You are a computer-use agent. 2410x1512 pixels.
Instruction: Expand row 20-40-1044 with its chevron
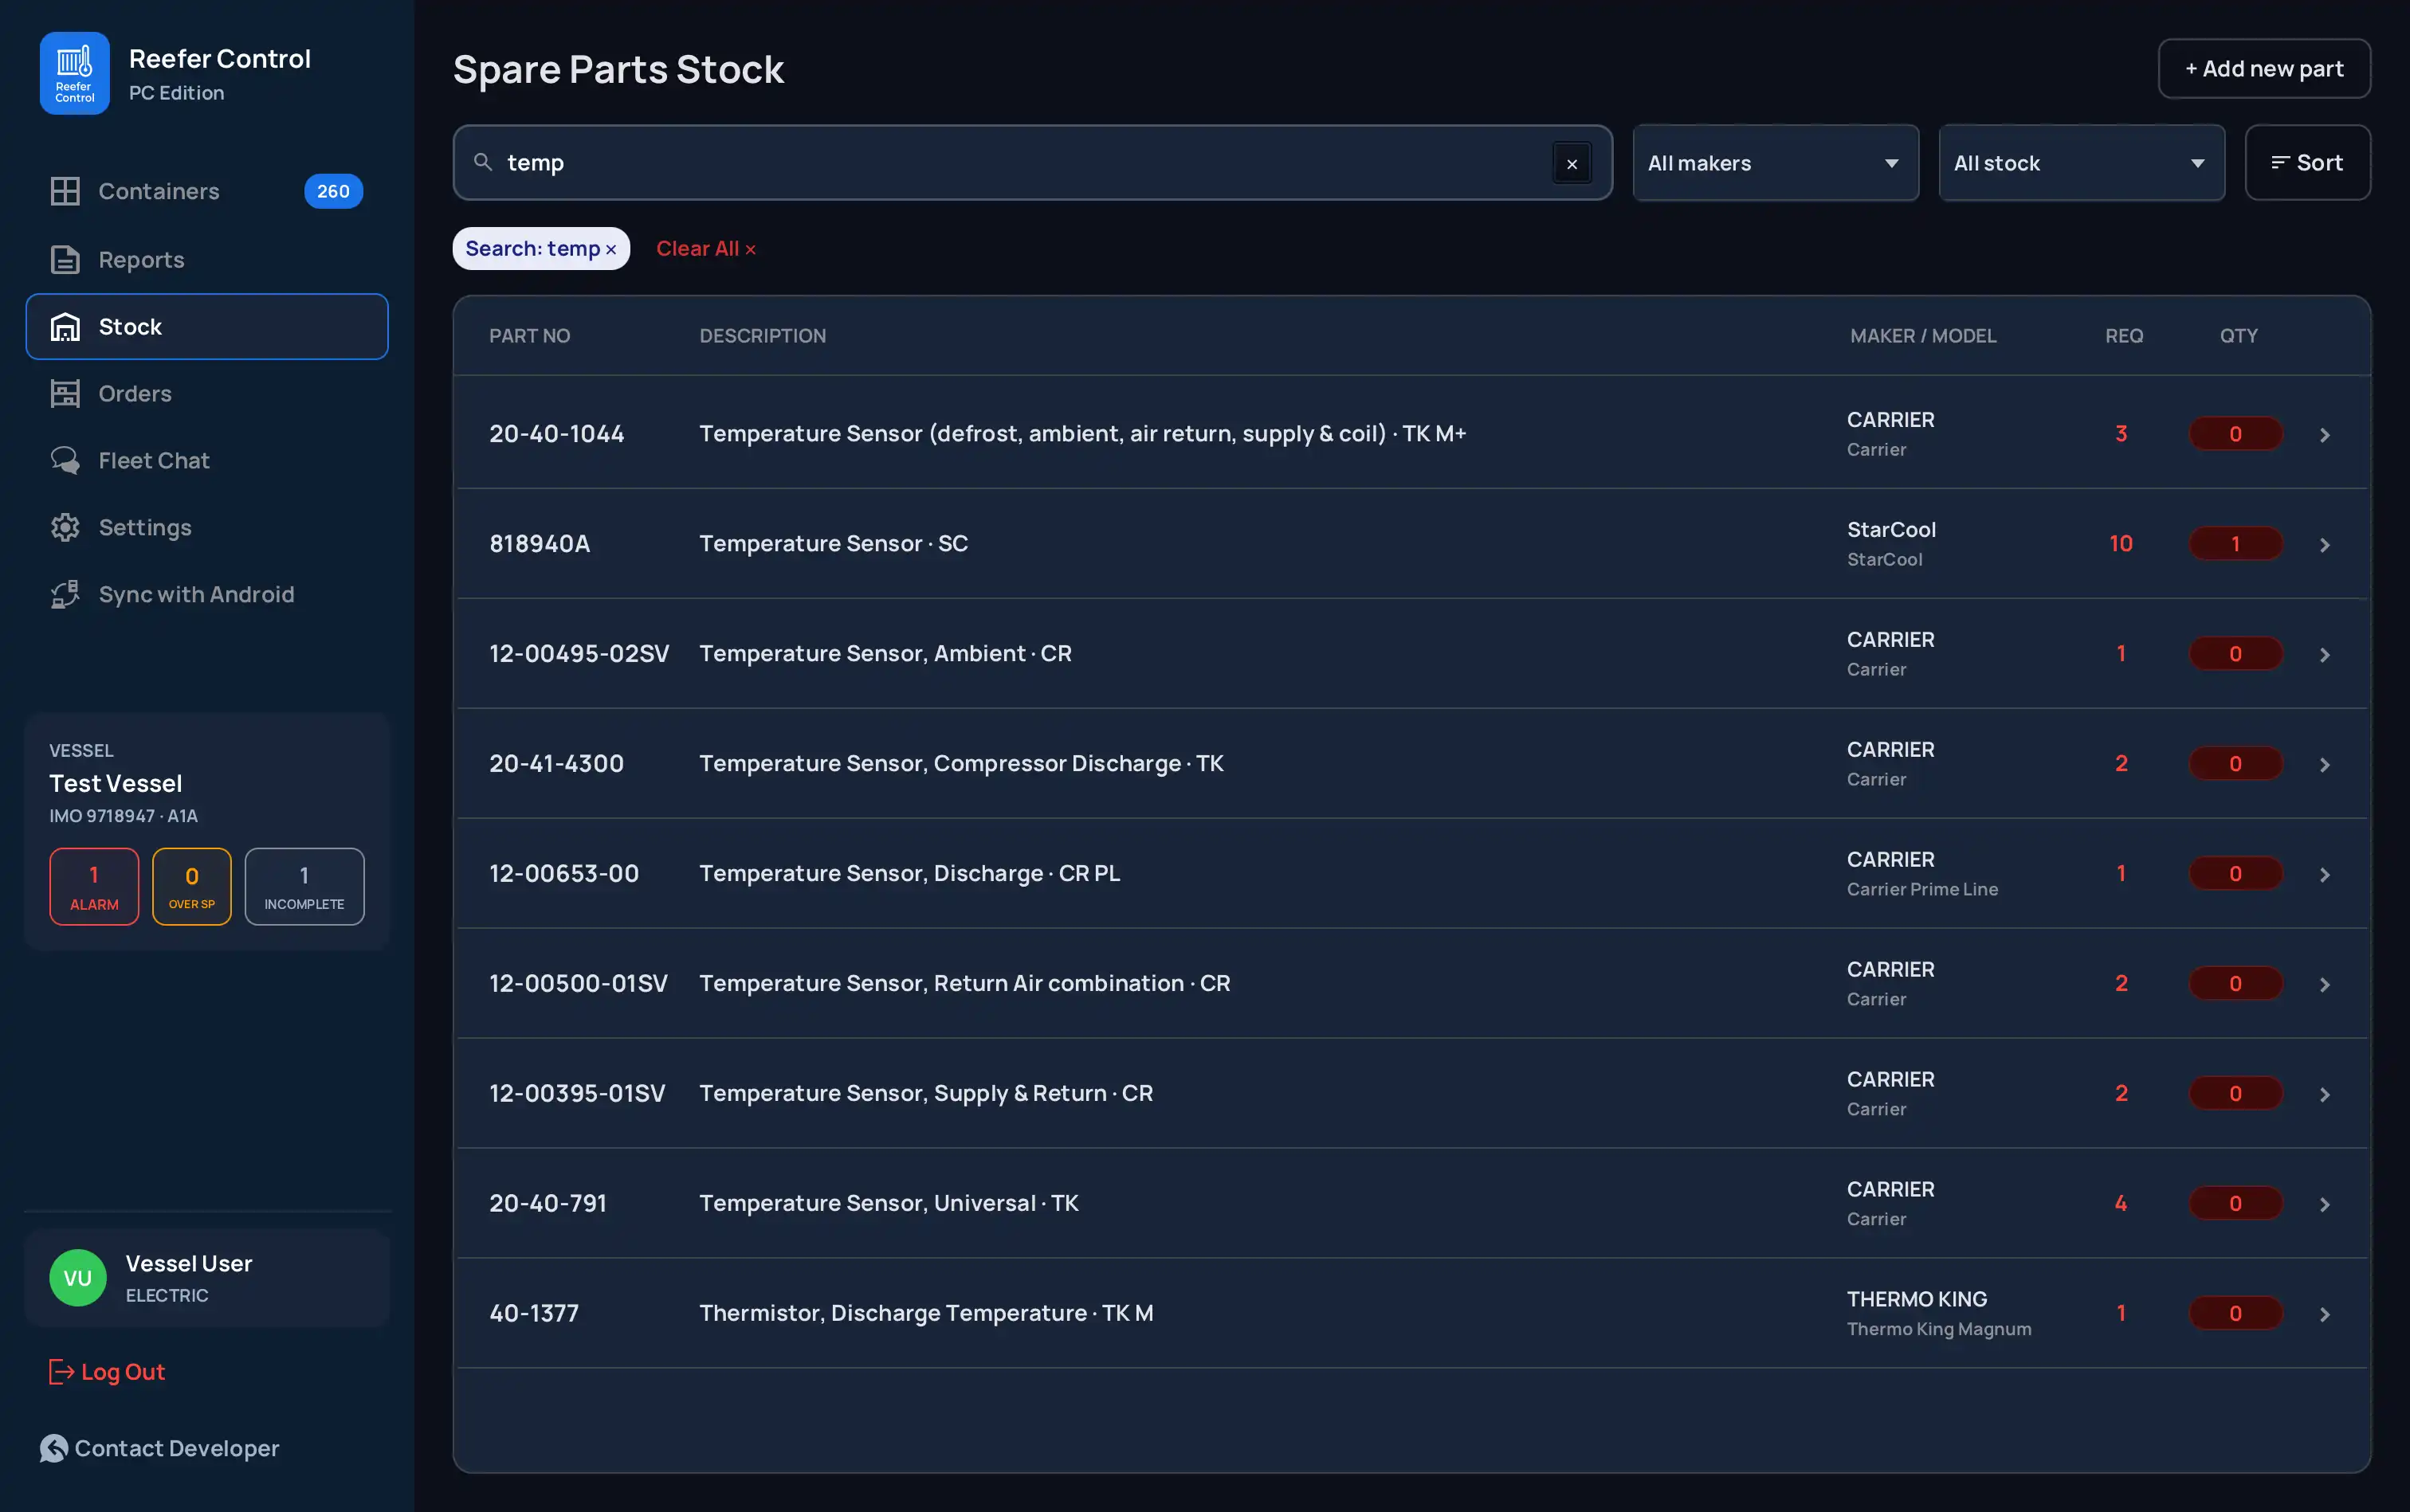[x=2325, y=435]
